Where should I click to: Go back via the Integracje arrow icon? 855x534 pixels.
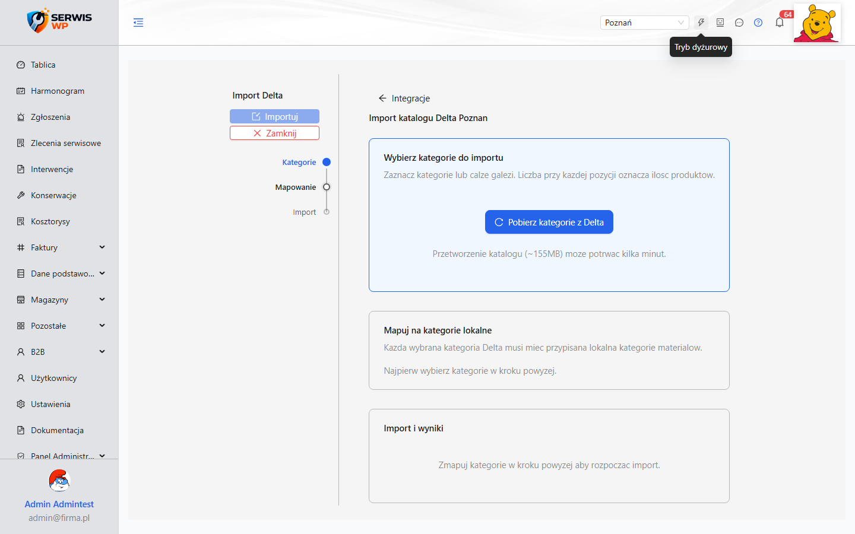pyautogui.click(x=382, y=98)
